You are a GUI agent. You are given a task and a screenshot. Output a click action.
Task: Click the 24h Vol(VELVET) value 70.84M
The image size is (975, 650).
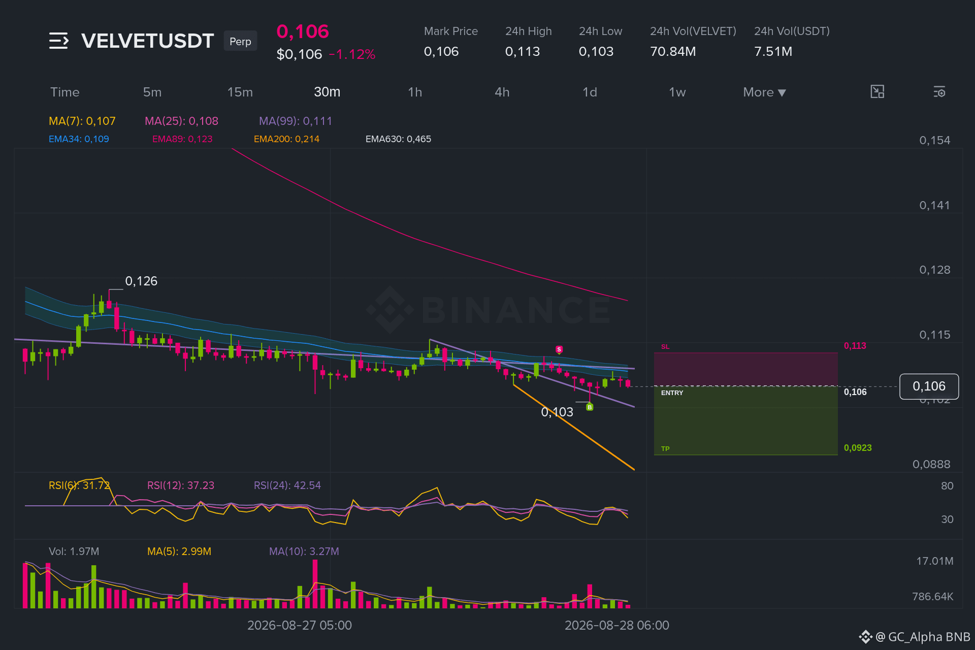coord(673,52)
